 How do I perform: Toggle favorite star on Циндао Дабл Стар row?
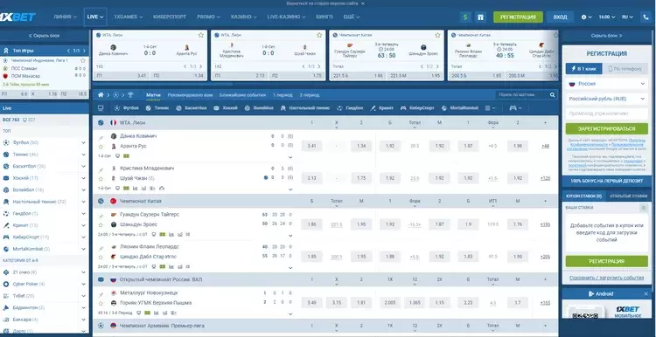pos(101,257)
